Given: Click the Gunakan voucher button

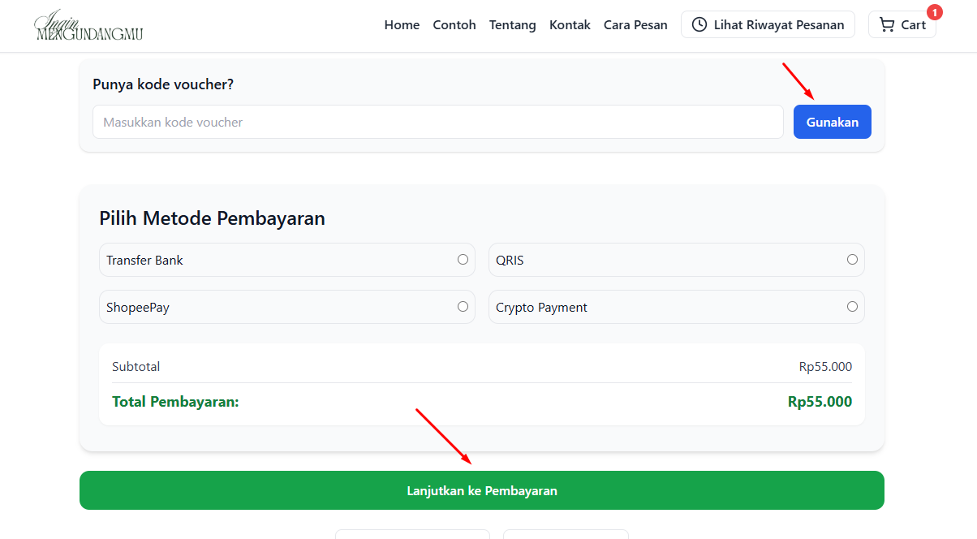Looking at the screenshot, I should 832,122.
